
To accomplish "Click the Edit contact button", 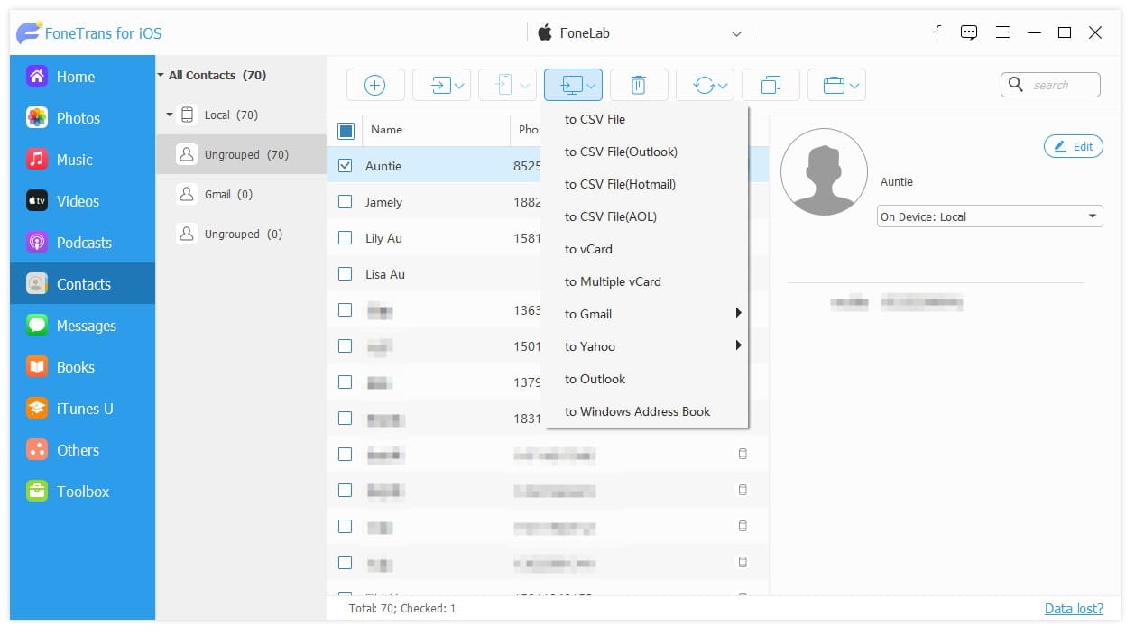I will point(1073,146).
